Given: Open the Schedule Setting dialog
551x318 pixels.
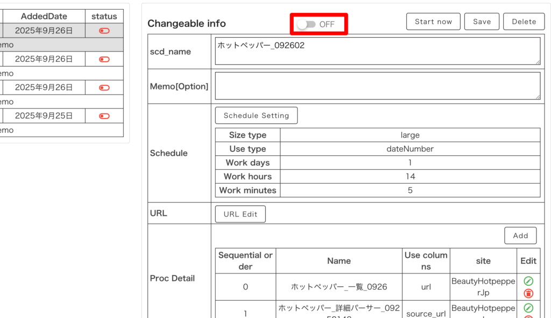Looking at the screenshot, I should [256, 115].
